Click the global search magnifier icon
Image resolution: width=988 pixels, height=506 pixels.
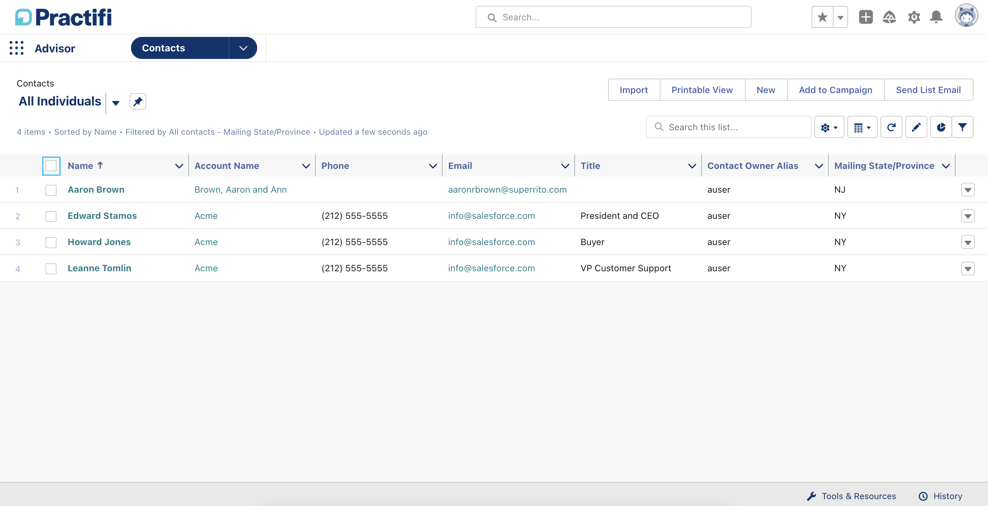tap(492, 18)
